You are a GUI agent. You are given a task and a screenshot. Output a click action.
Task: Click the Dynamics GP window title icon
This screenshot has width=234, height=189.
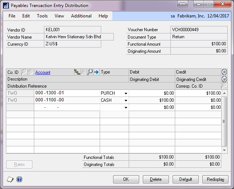click(x=6, y=6)
